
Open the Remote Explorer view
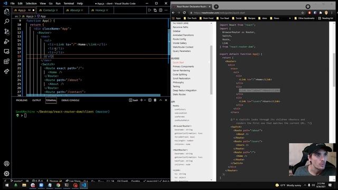pos(6,51)
